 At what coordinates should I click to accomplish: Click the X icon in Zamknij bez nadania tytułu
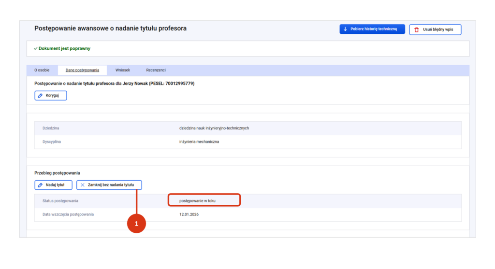coord(82,185)
